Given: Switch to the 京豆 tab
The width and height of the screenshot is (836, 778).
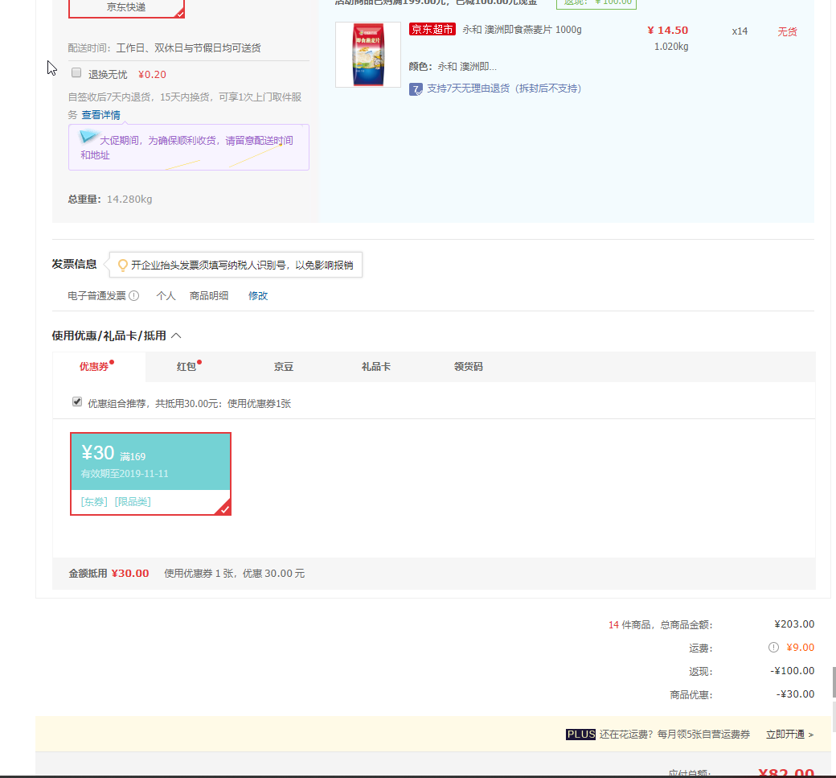Looking at the screenshot, I should pyautogui.click(x=284, y=367).
